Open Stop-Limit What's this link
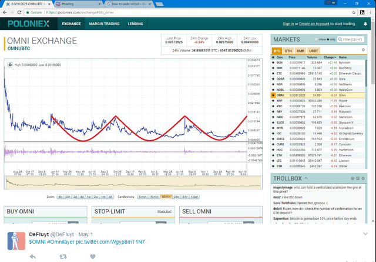The height and width of the screenshot is (262, 376). (x=164, y=211)
